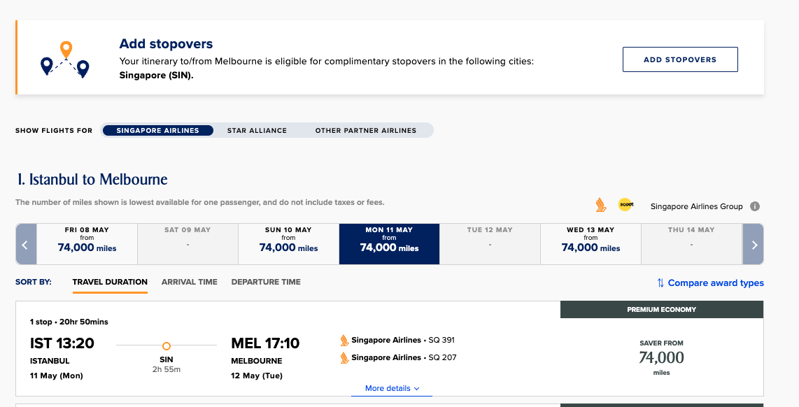
Task: Expand More details for the flight
Action: point(392,388)
